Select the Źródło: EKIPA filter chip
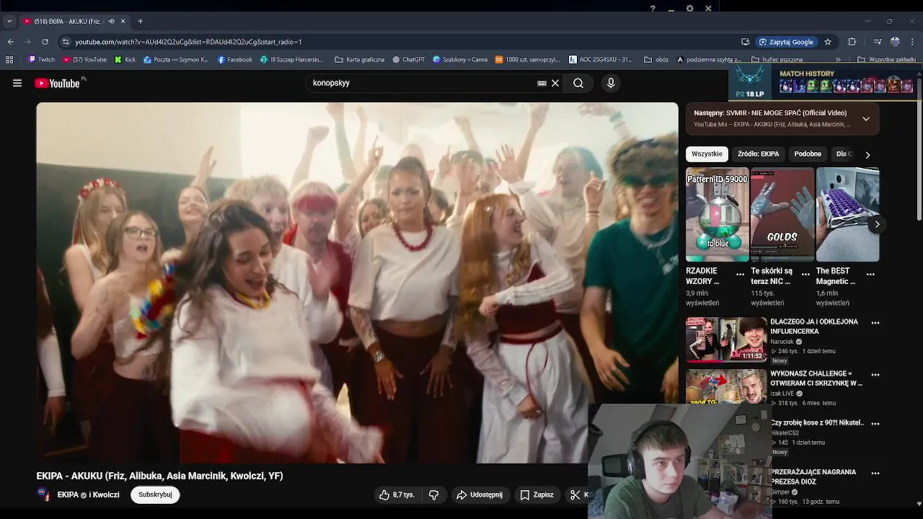 coord(758,154)
